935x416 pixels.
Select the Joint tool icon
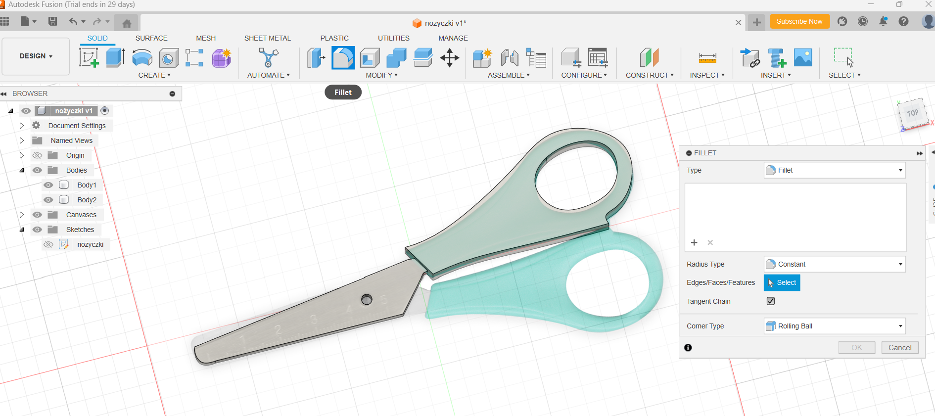click(x=510, y=58)
